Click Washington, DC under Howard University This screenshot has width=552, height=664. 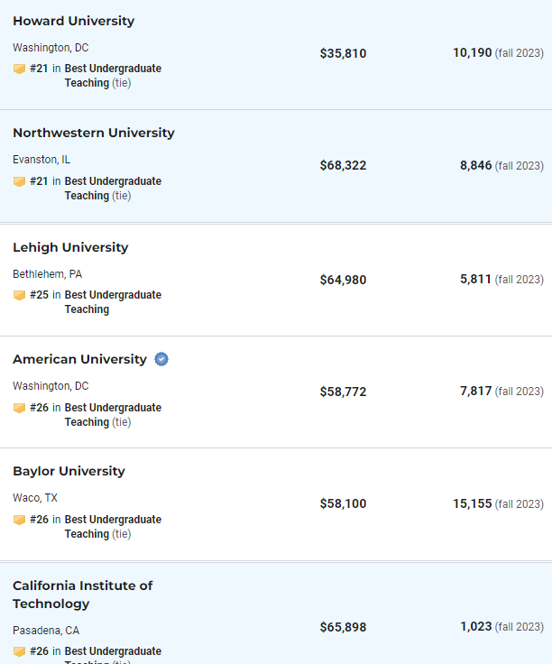click(x=51, y=48)
